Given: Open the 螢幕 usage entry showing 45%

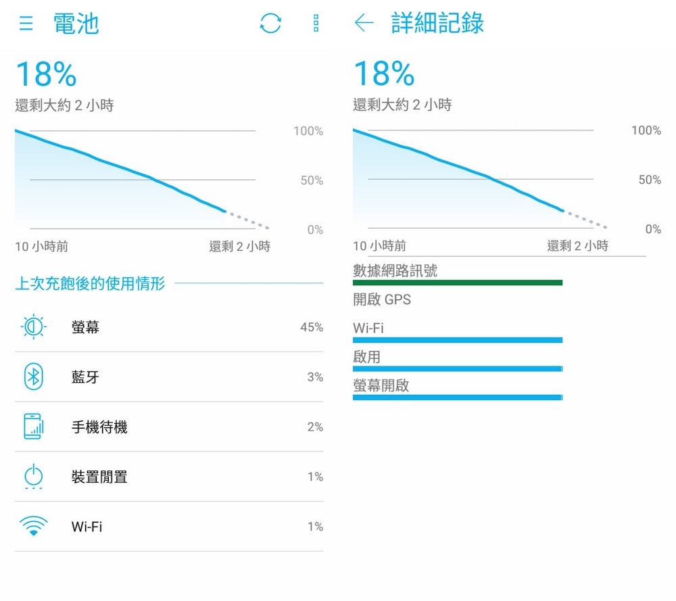Looking at the screenshot, I should pos(169,327).
